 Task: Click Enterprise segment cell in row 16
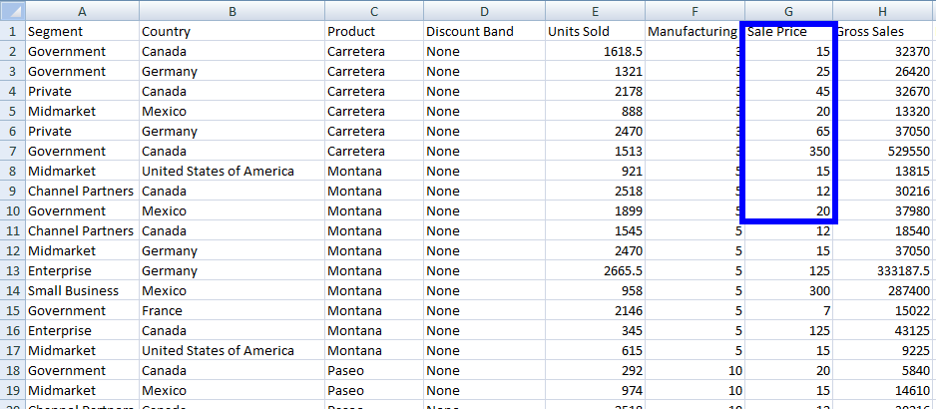83,330
